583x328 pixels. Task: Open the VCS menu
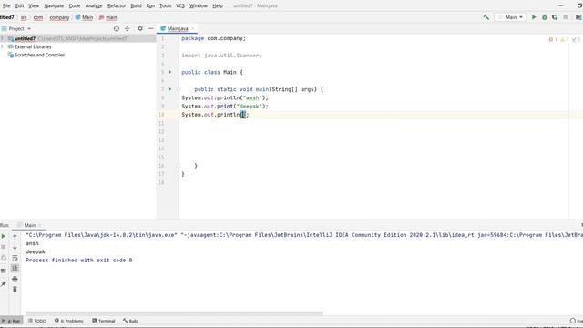click(x=180, y=5)
